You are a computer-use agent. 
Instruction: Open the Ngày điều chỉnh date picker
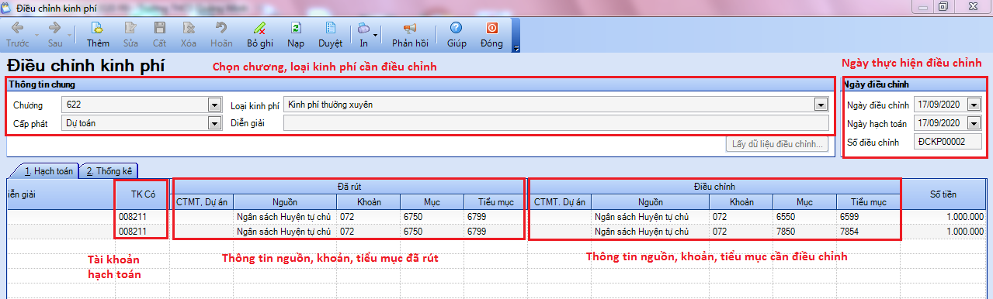tap(974, 105)
